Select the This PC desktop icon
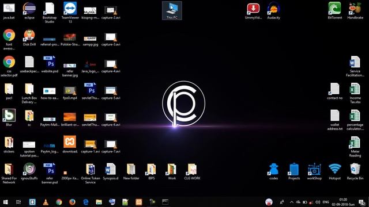369x207 pixels. (172, 10)
